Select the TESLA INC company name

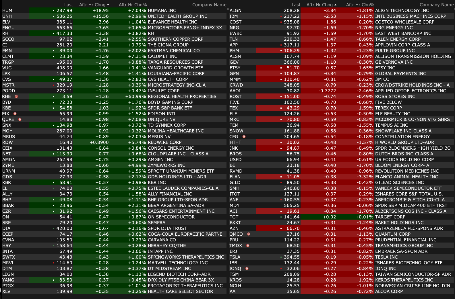[386, 257]
